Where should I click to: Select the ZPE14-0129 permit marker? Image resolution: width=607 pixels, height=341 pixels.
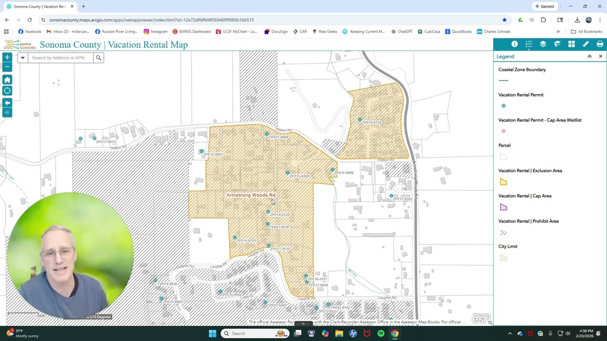coord(268,212)
